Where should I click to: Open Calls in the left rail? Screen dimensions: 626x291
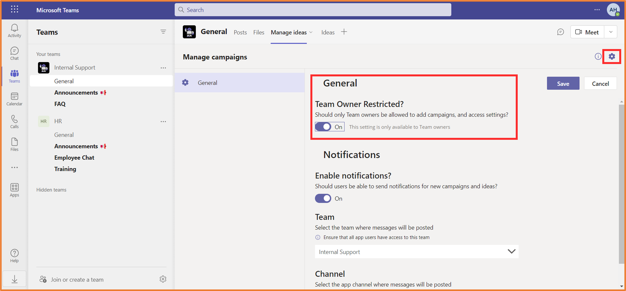14,121
